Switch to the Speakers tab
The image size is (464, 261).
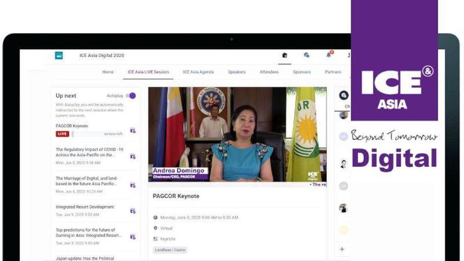point(237,72)
